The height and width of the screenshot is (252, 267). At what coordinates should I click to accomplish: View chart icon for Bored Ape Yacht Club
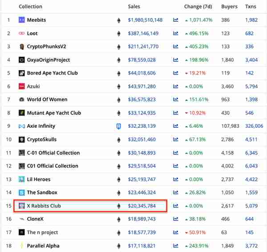point(176,73)
